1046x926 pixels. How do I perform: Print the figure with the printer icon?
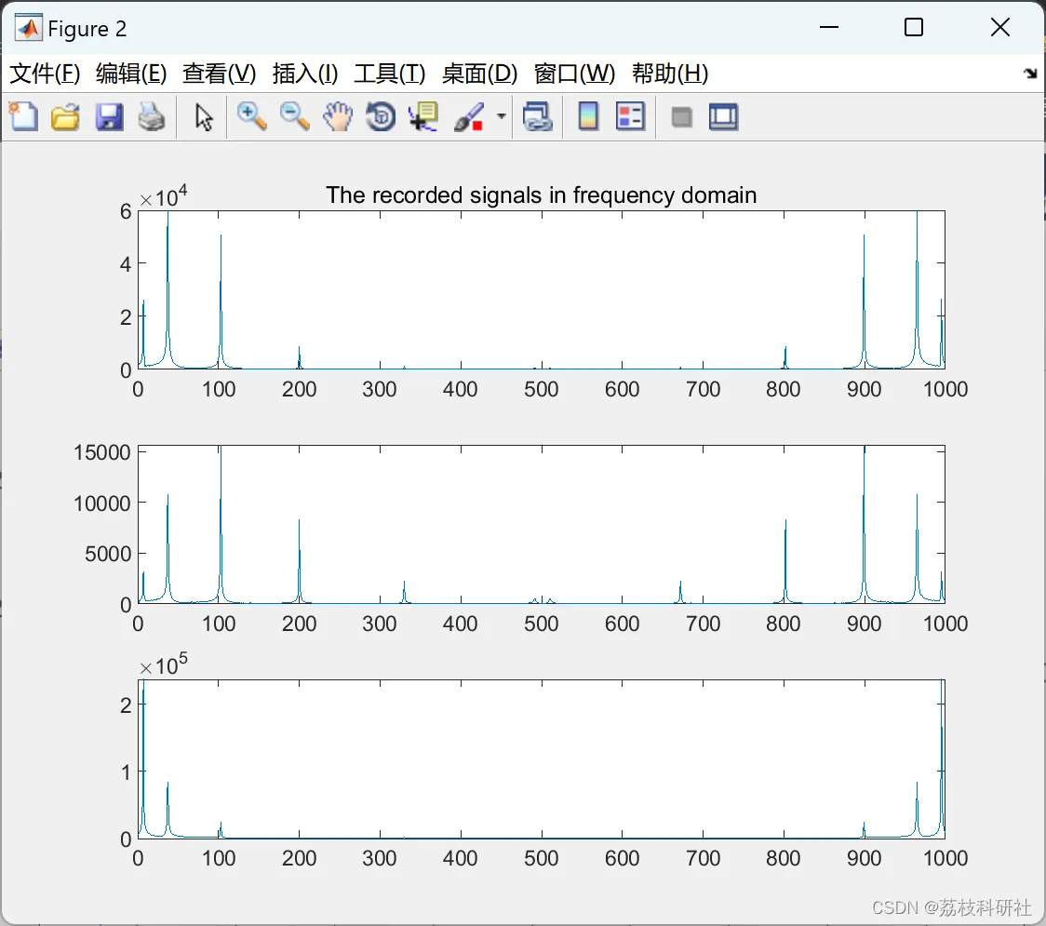152,116
